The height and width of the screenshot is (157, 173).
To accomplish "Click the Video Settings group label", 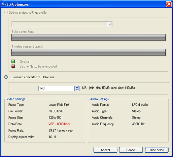I will pos(16,99).
